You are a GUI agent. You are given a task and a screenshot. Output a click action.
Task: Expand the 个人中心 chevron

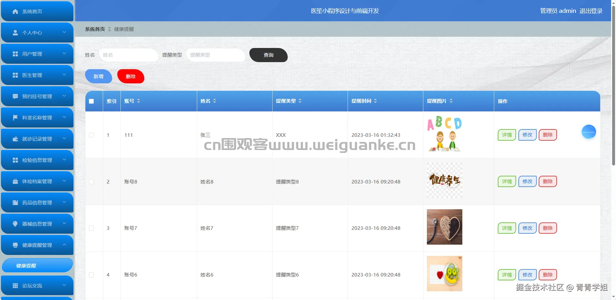coord(64,32)
